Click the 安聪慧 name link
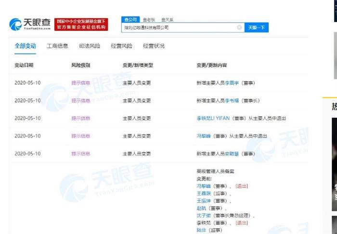Screen dimensions: 337x234 click(x=232, y=154)
